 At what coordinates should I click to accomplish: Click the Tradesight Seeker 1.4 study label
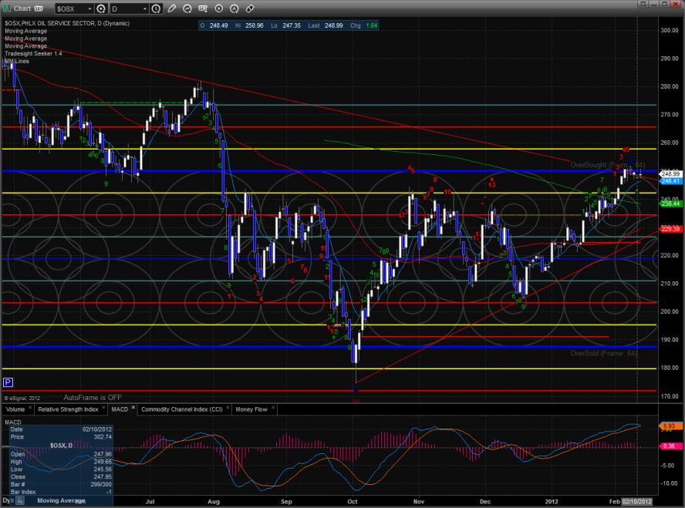point(33,54)
